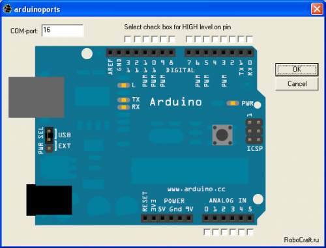Check the box above RX pin 0
Screen dimensions: 326x248
pos(250,39)
